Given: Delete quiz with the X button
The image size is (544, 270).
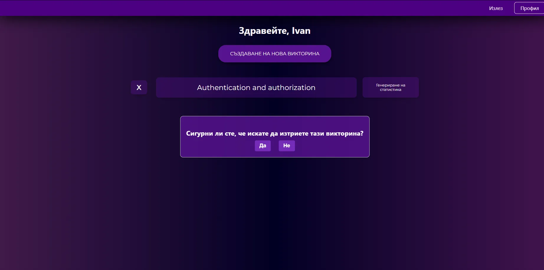Looking at the screenshot, I should click(139, 87).
